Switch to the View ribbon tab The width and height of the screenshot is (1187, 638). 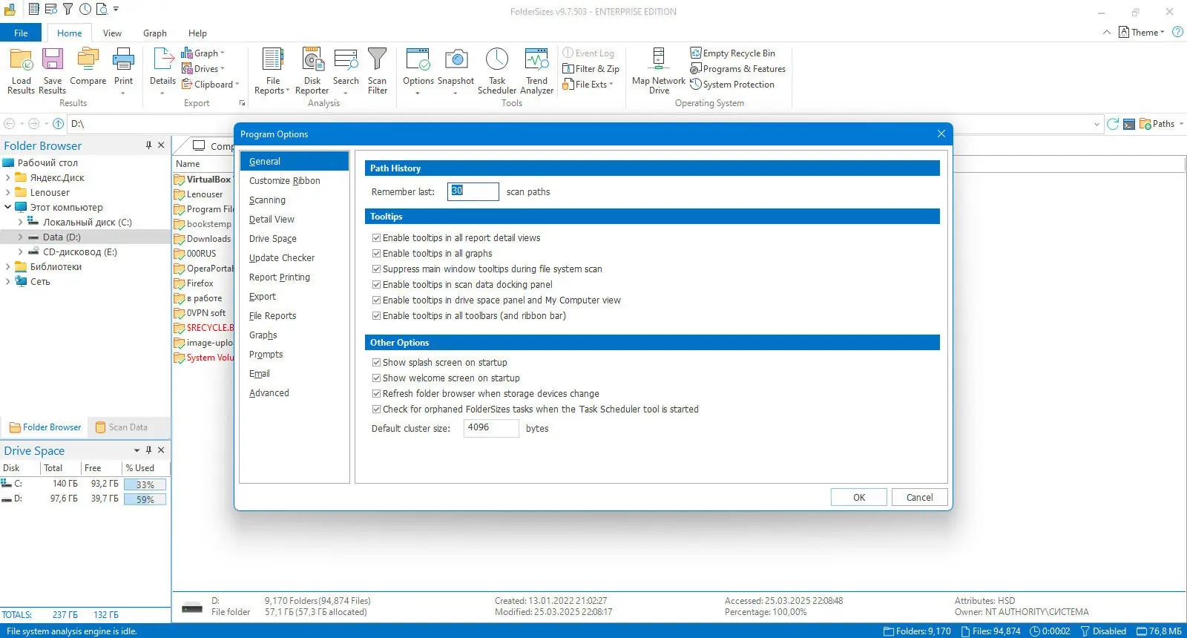112,33
